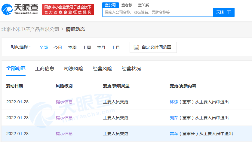Image resolution: width=252 pixels, height=142 pixels.
Task: Open the 司法风险 tab
Action: [x=73, y=69]
